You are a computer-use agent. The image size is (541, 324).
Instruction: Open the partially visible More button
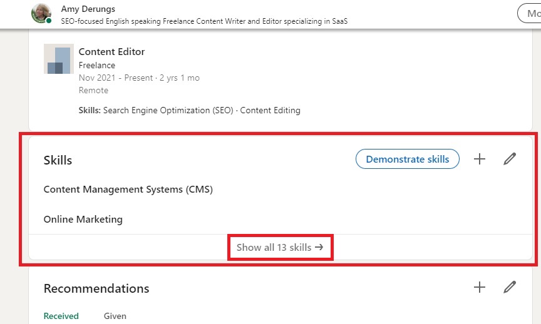[x=529, y=13]
